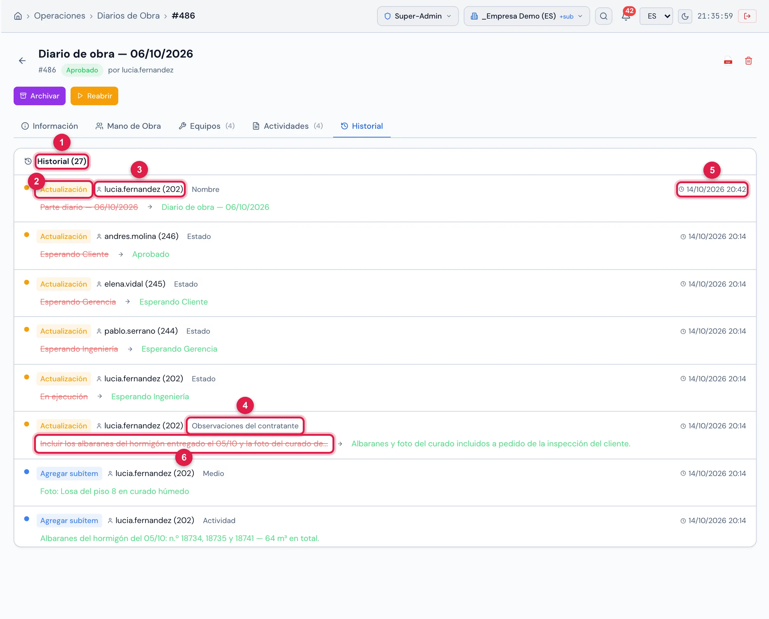Image resolution: width=769 pixels, height=619 pixels.
Task: Click the struck-through 'En ejecución' value
Action: pyautogui.click(x=64, y=396)
